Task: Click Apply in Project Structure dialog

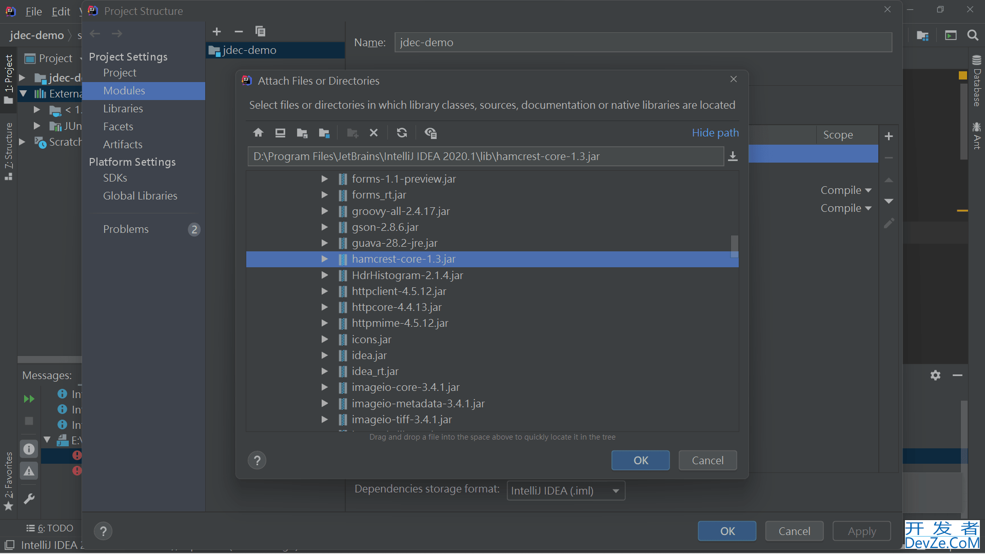Action: tap(862, 531)
